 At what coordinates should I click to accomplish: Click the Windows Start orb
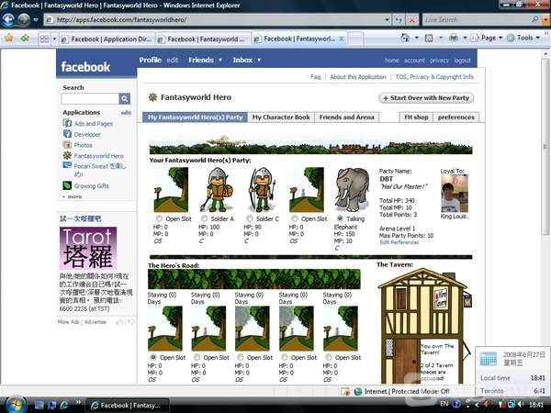pos(15,405)
